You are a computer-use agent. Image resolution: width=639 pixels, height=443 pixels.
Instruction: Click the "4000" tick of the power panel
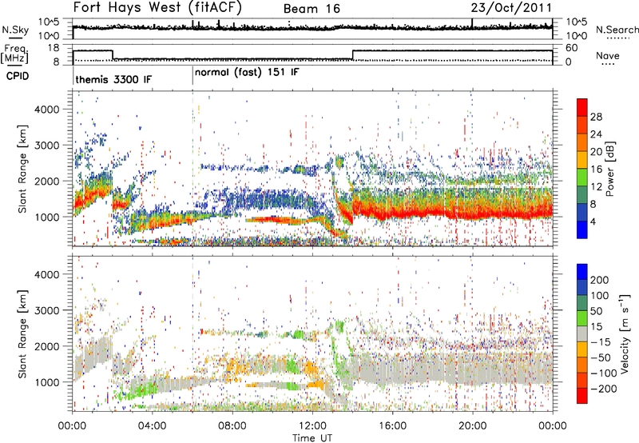(x=46, y=110)
